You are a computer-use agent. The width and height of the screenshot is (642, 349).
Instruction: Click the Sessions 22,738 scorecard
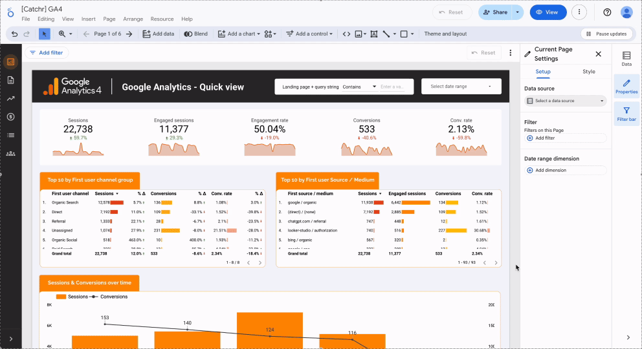78,137
